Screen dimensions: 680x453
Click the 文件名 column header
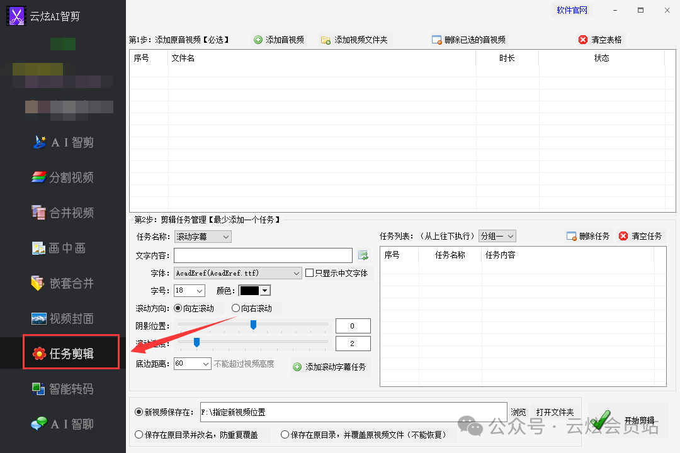point(322,58)
